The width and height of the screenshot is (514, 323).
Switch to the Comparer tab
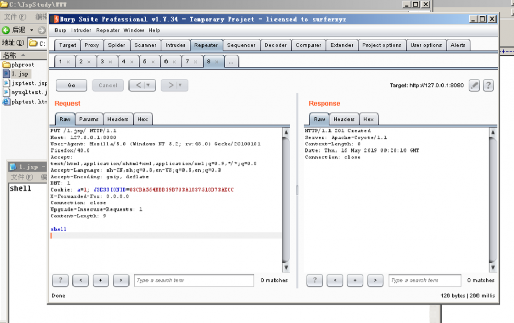pos(308,45)
